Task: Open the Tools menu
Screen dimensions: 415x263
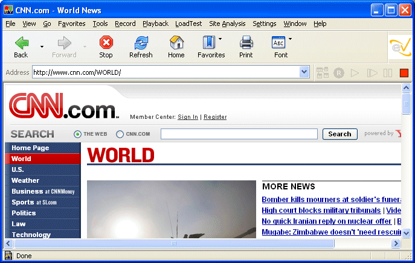Action: tap(100, 24)
